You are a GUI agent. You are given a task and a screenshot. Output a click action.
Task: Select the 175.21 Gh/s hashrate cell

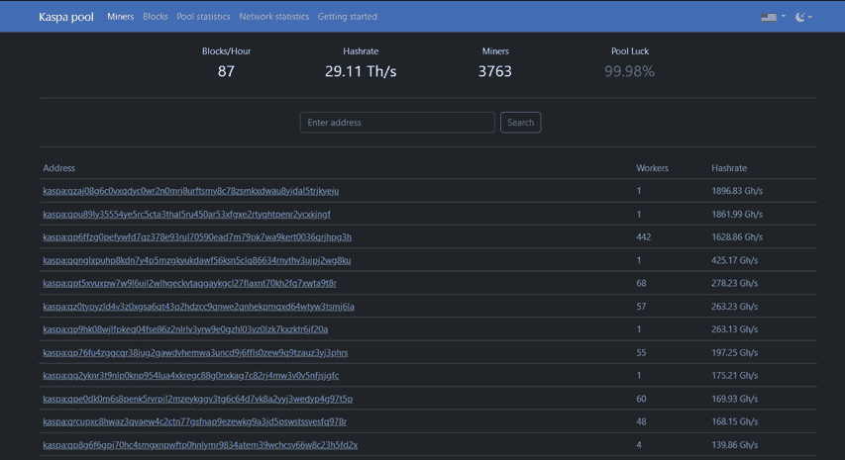tap(734, 376)
